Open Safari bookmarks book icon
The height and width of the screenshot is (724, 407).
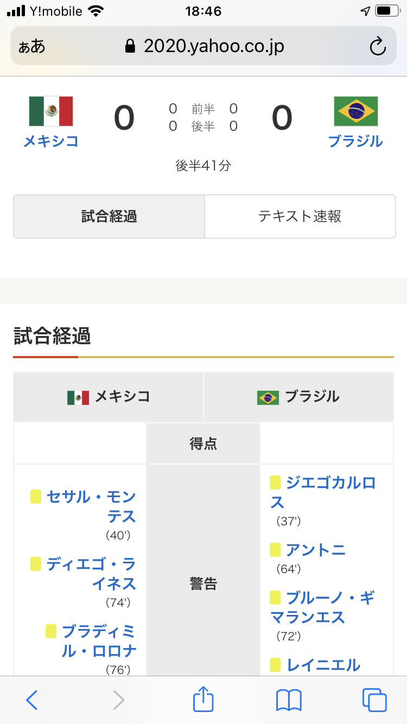(x=289, y=700)
